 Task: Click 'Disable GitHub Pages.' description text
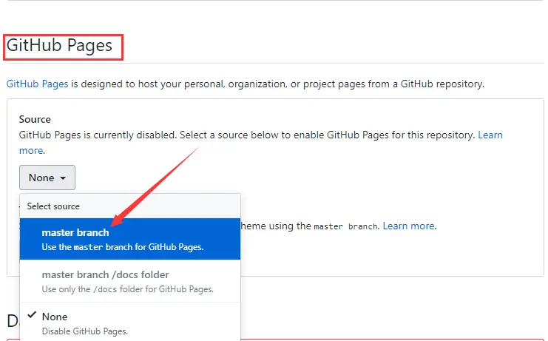pos(85,331)
